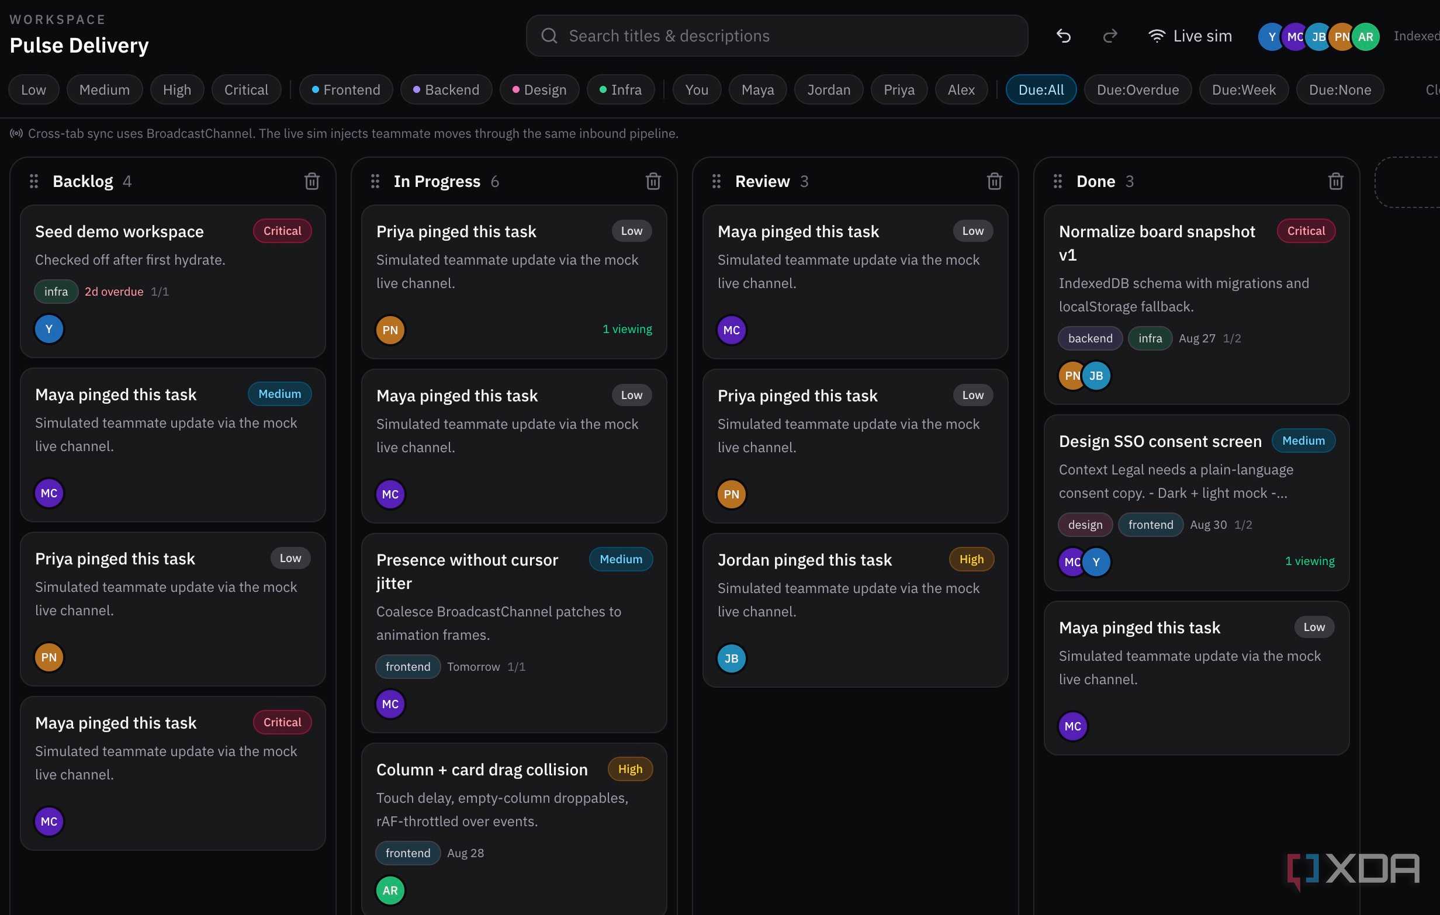Toggle the Critical priority filter chip
This screenshot has height=915, width=1440.
[x=246, y=90]
